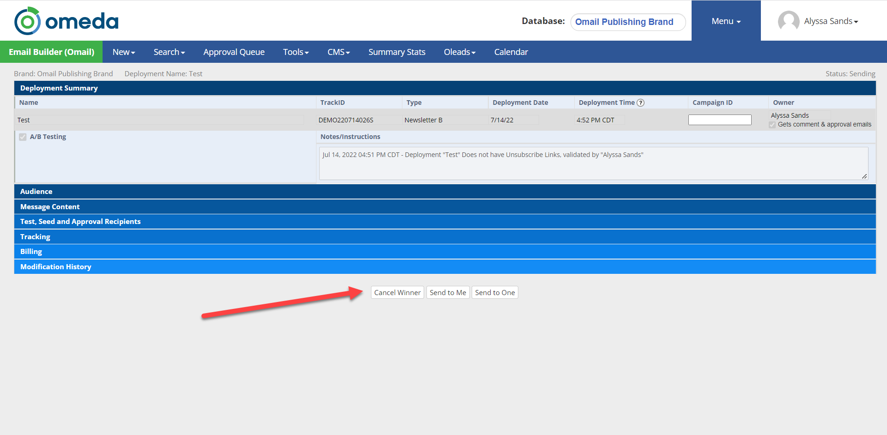Open the Oleads dropdown

[x=459, y=52]
